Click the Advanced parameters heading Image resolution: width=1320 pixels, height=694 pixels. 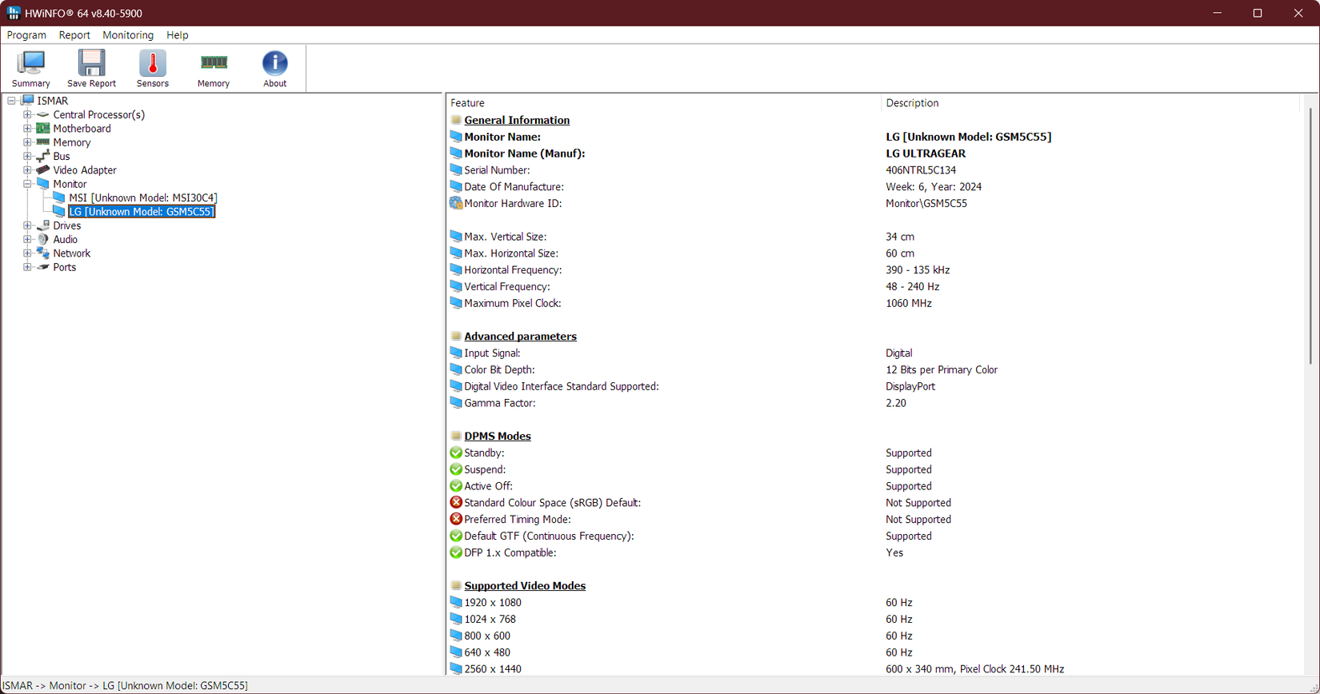[x=520, y=337]
